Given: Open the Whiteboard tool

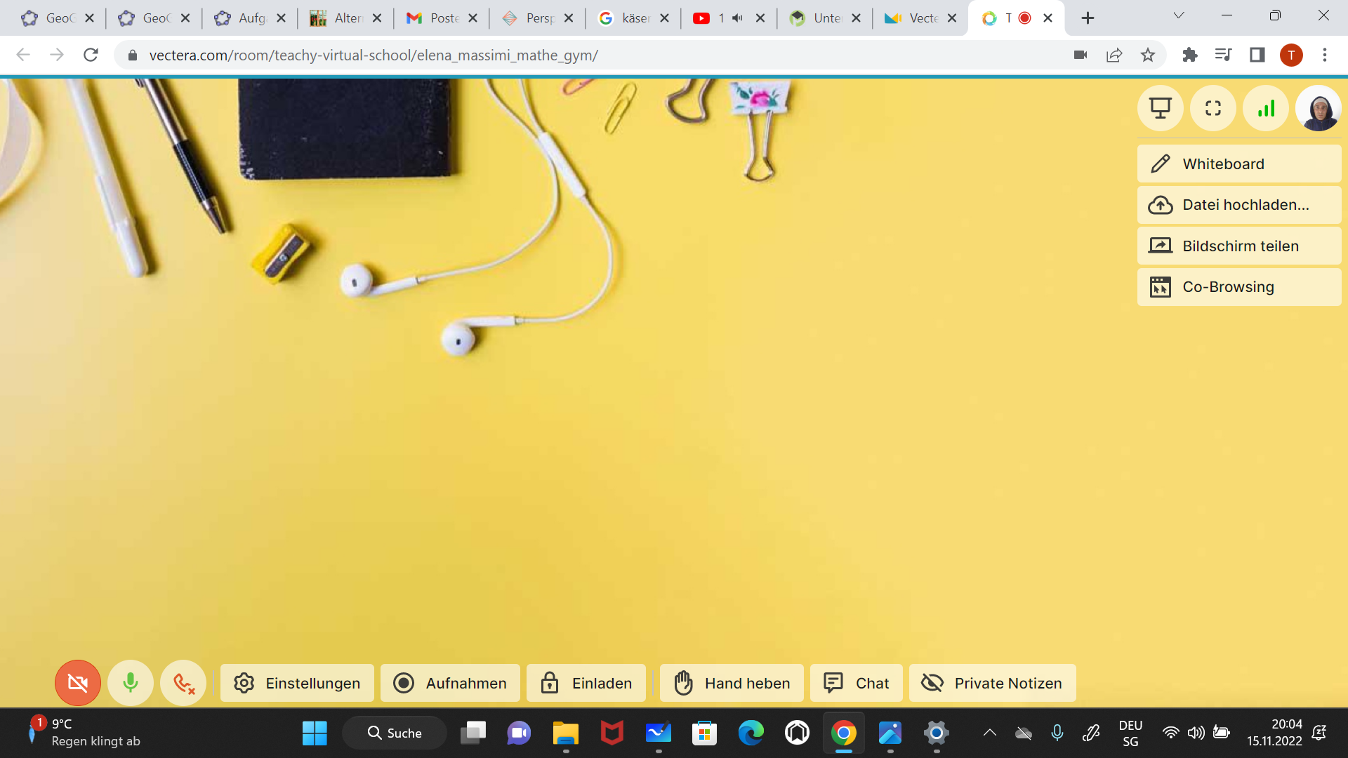Looking at the screenshot, I should click(1239, 164).
